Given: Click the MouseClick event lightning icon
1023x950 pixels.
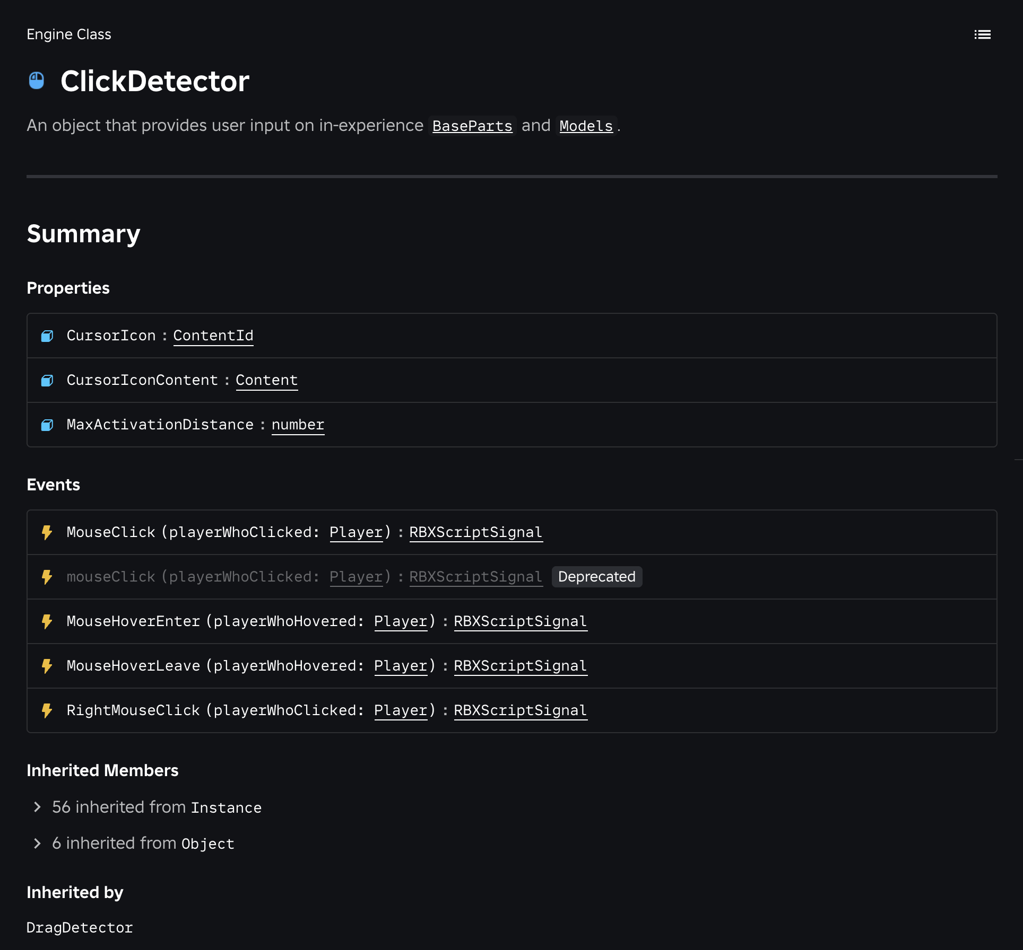Looking at the screenshot, I should pos(47,532).
